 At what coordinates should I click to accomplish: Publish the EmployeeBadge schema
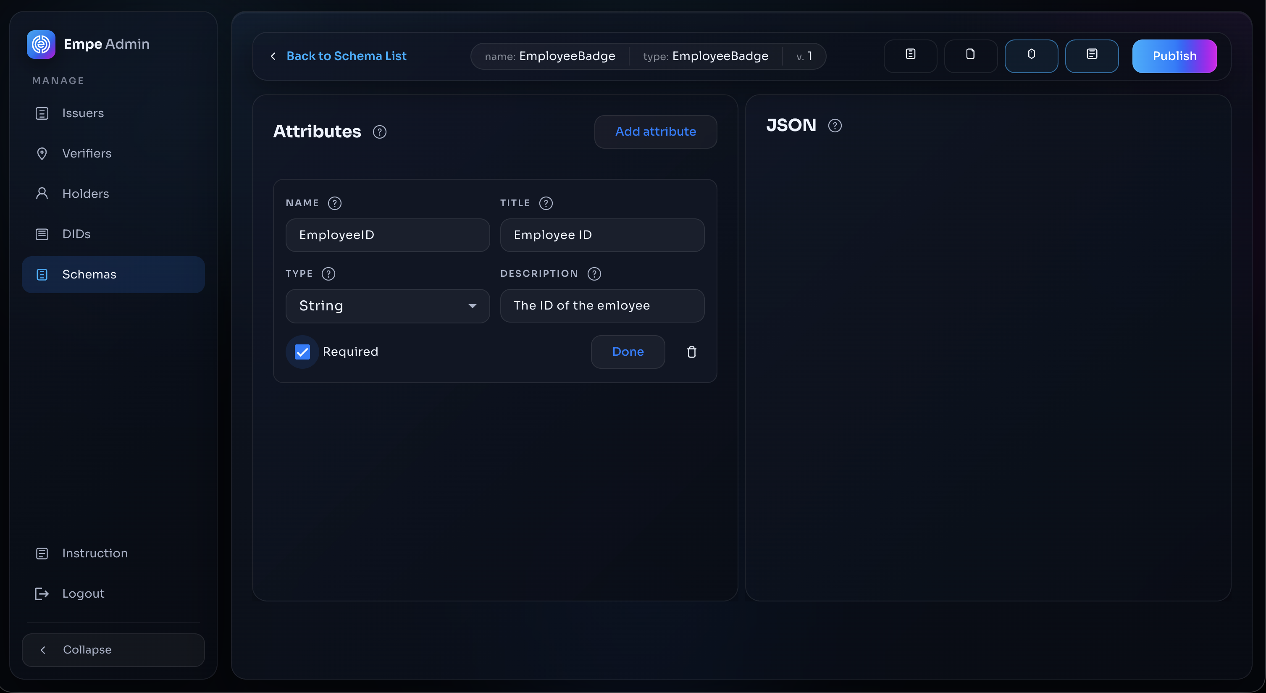click(1174, 56)
